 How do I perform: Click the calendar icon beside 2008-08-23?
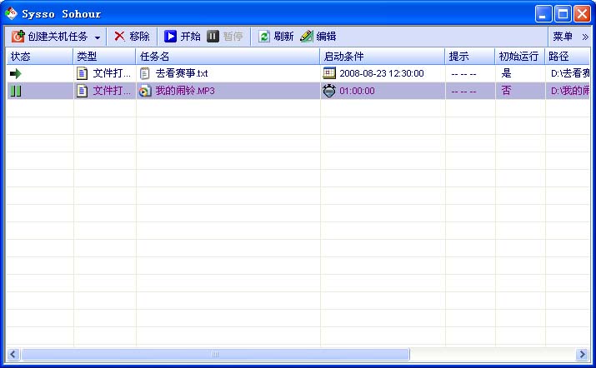(329, 72)
